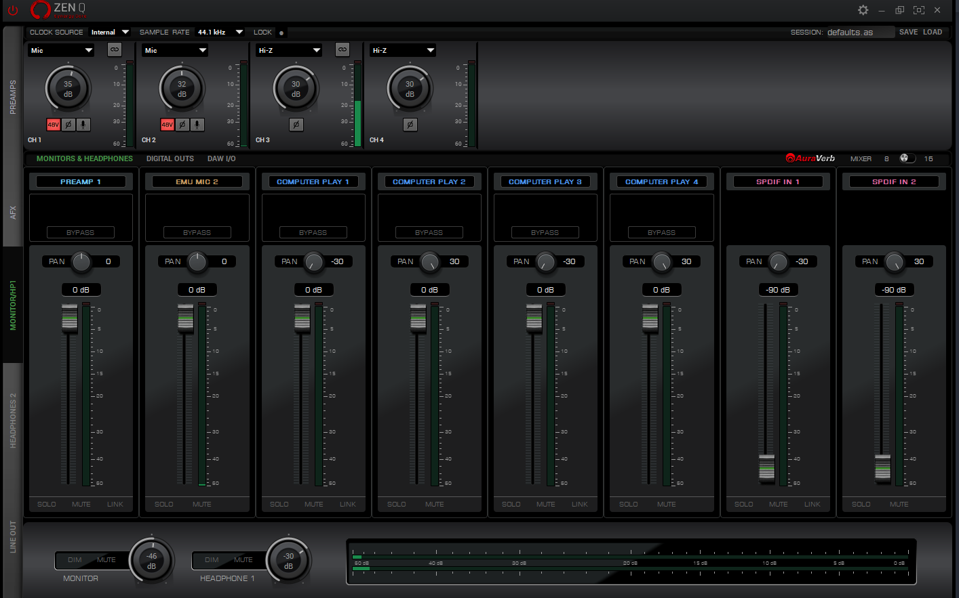Click the COMPUTER PLAY 1 pan knob
The height and width of the screenshot is (598, 959).
314,261
